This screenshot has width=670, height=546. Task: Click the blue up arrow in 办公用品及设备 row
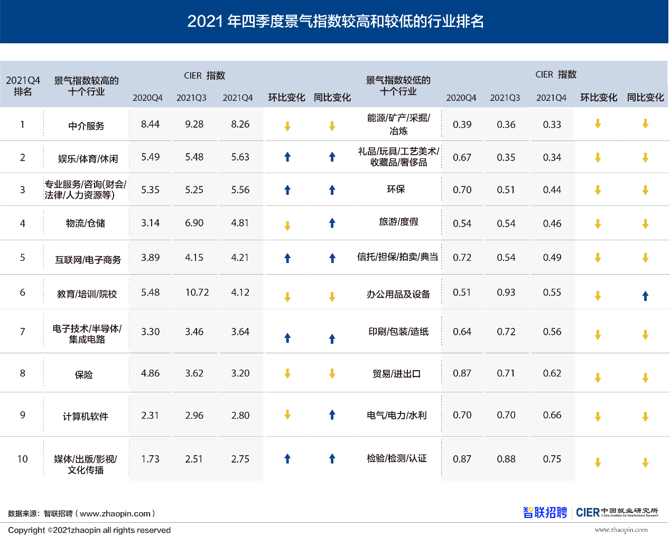645,296
